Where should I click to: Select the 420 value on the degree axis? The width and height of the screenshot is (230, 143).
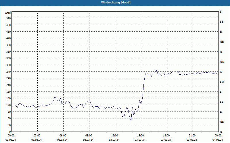[9, 38]
